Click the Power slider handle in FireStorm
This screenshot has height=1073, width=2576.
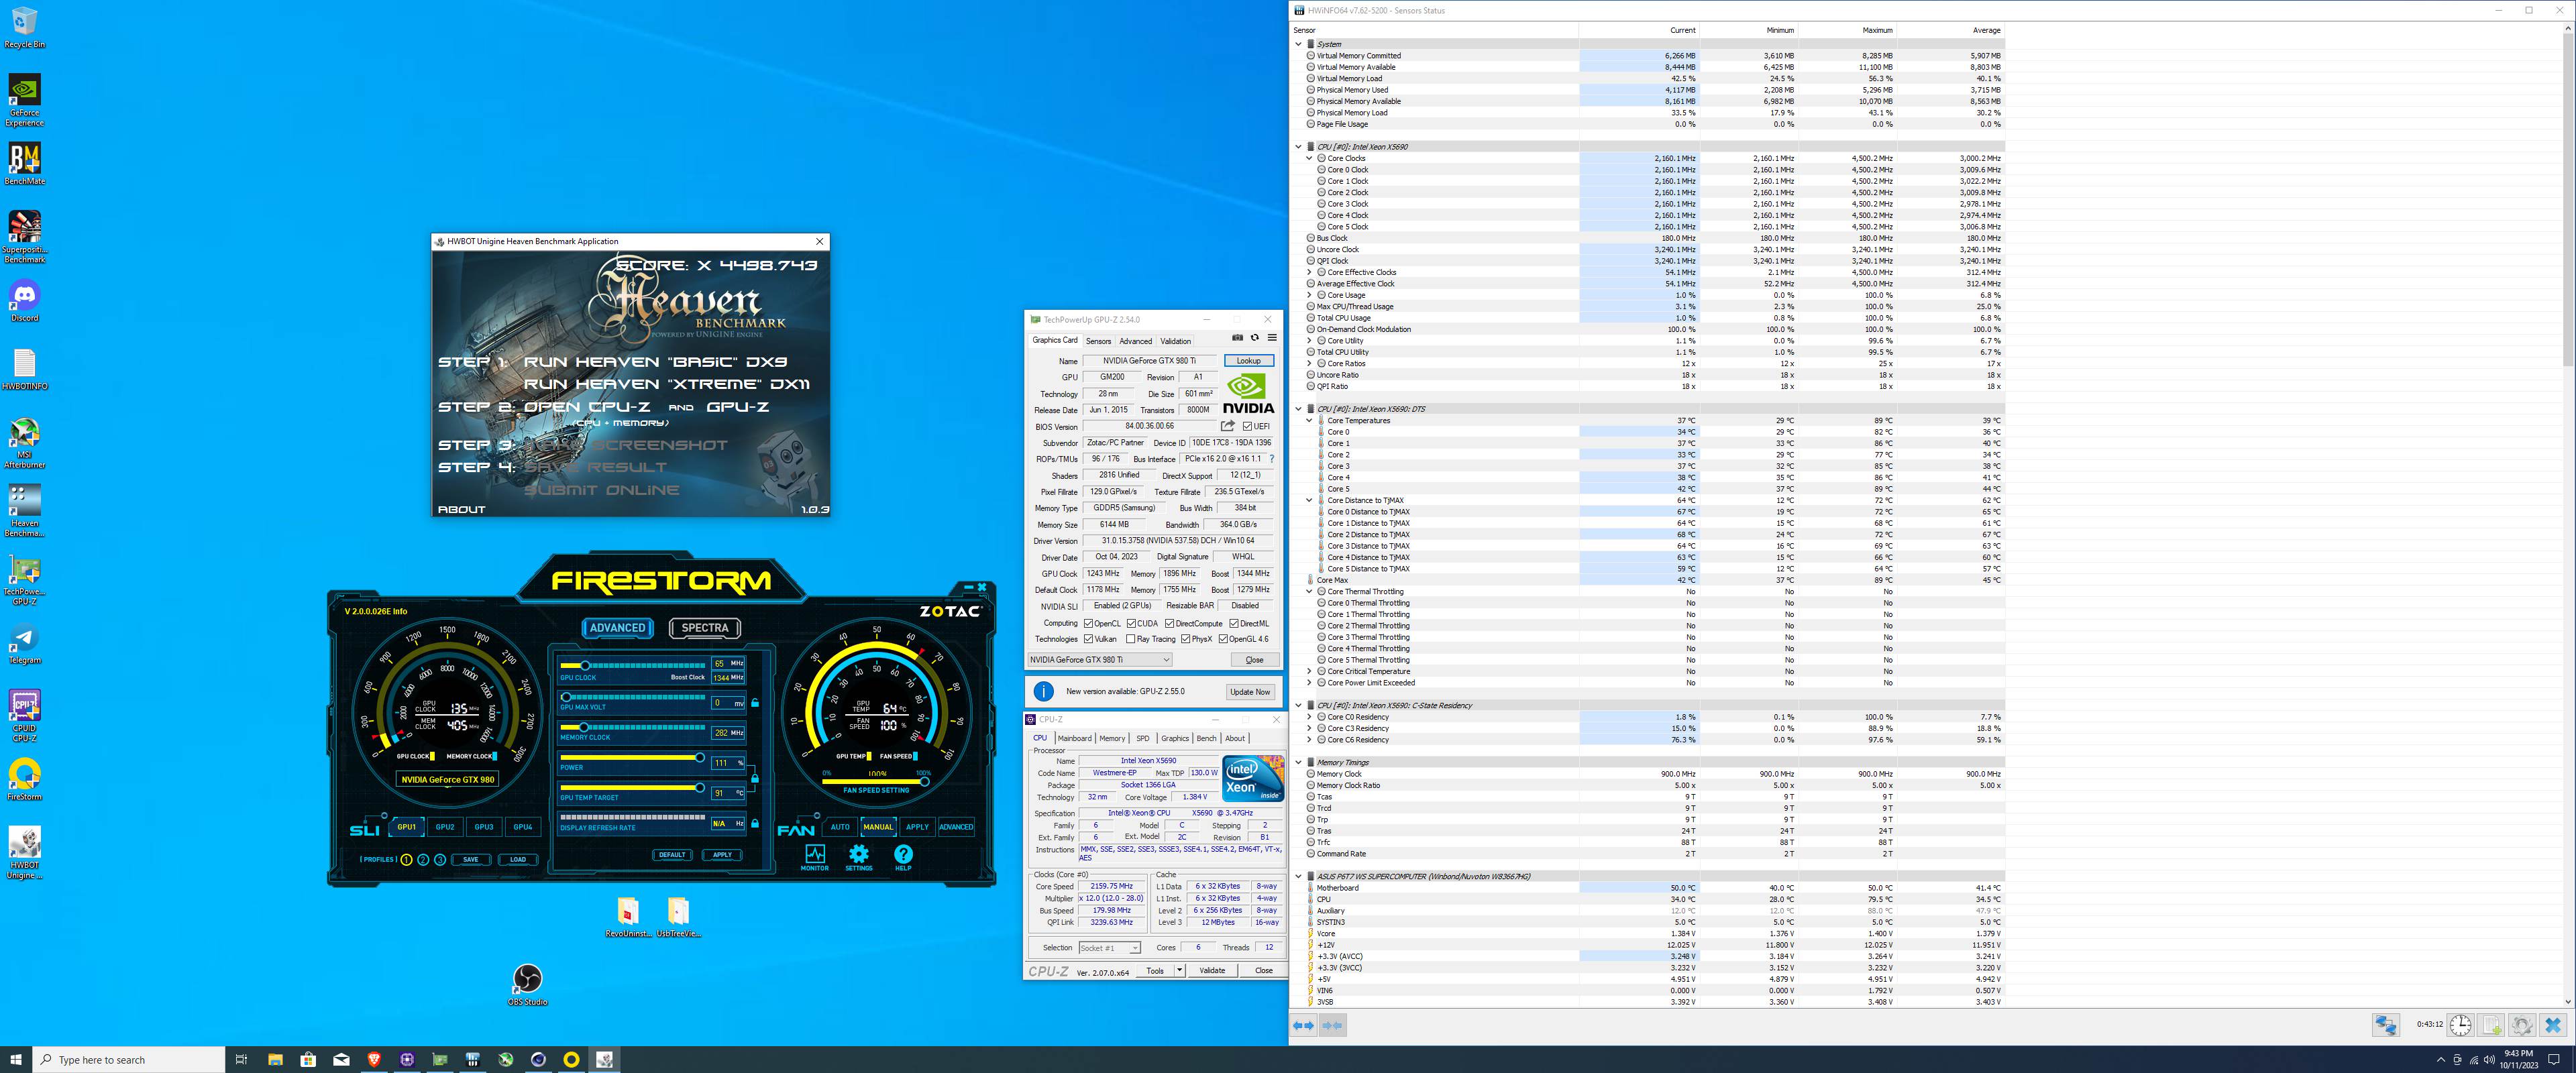[699, 758]
